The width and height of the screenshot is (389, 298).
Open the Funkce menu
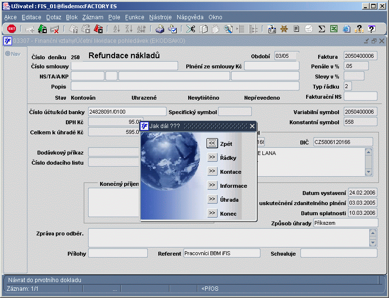tap(134, 17)
